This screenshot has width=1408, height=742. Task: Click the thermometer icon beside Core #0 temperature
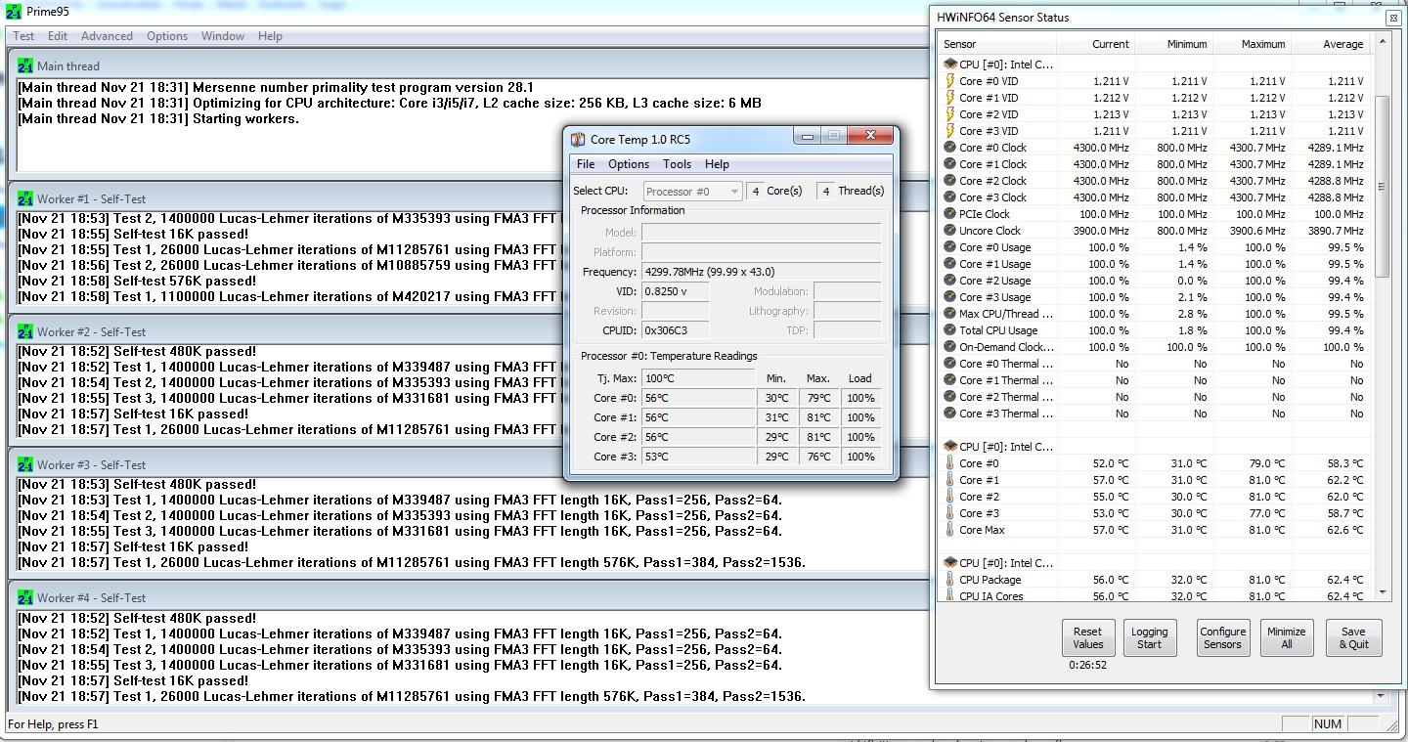point(949,463)
